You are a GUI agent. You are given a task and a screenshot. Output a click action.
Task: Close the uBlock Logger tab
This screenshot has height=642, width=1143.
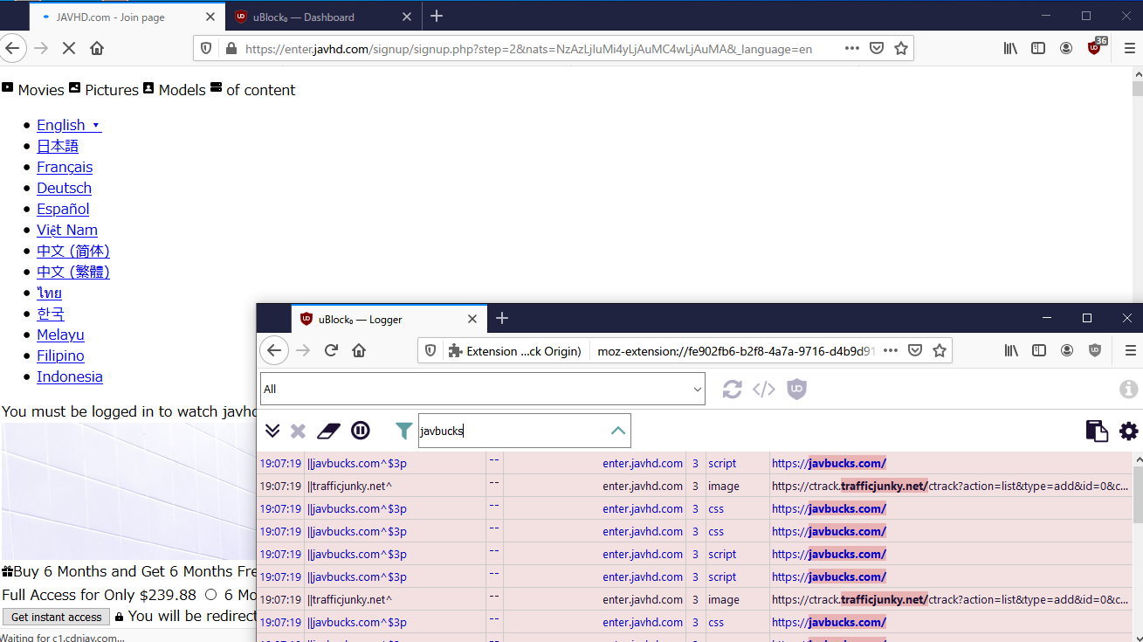pos(472,319)
